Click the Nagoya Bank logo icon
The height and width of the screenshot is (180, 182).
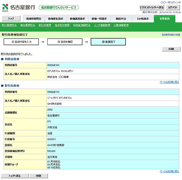click(x=5, y=8)
